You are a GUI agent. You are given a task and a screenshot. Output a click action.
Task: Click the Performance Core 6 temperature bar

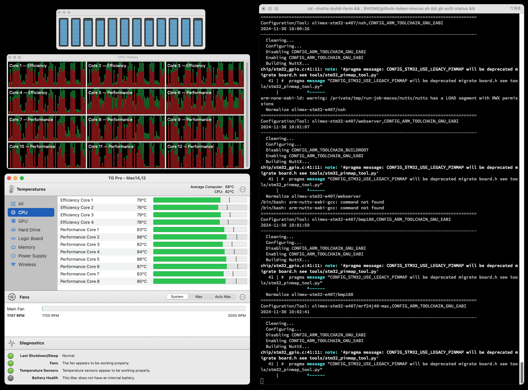pyautogui.click(x=200, y=266)
